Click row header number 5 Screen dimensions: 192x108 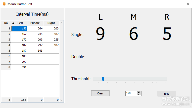click(6, 51)
